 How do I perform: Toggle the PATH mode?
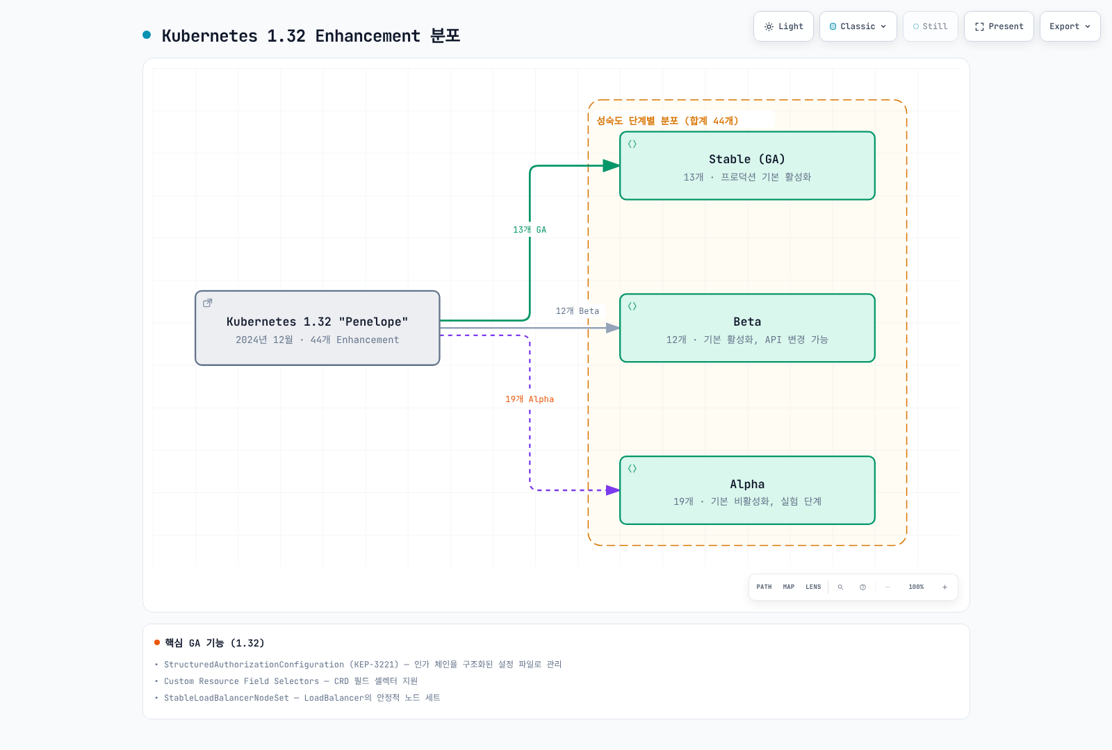pyautogui.click(x=764, y=587)
